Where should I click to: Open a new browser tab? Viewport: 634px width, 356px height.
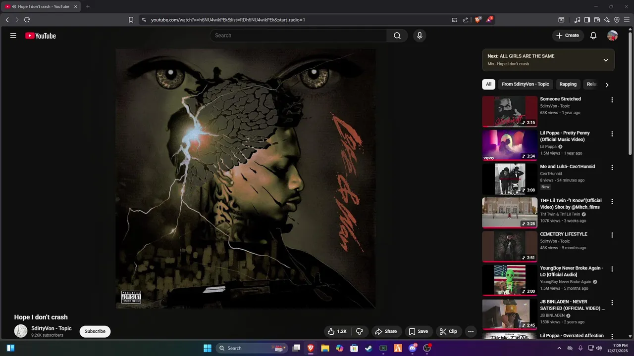(88, 6)
